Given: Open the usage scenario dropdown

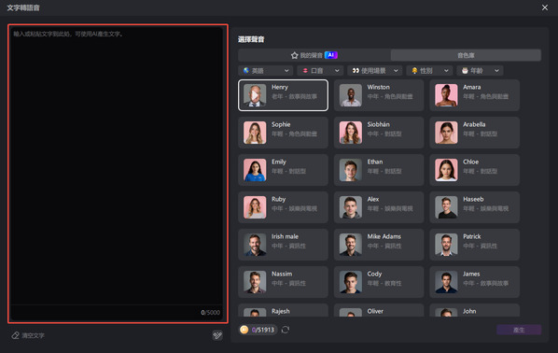Looking at the screenshot, I should point(375,71).
